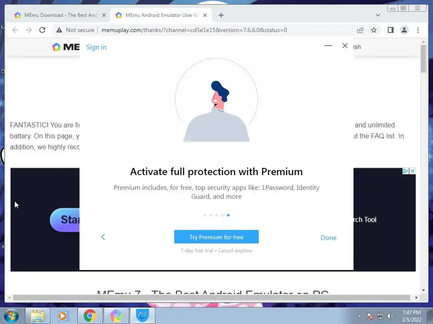Open the Not secure site info
433x324 pixels.
75,30
